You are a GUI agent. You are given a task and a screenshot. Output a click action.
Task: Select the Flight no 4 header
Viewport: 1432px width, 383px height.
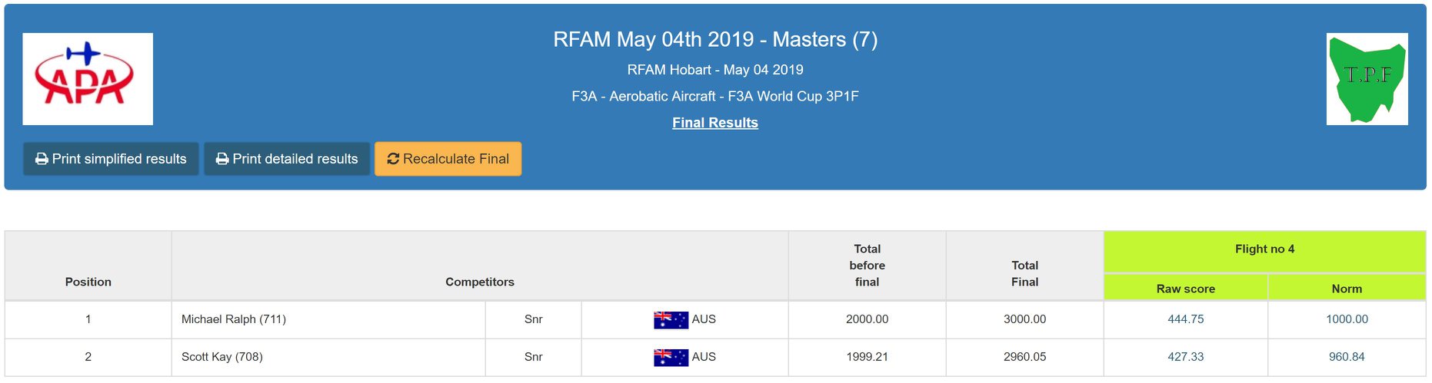(x=1264, y=249)
